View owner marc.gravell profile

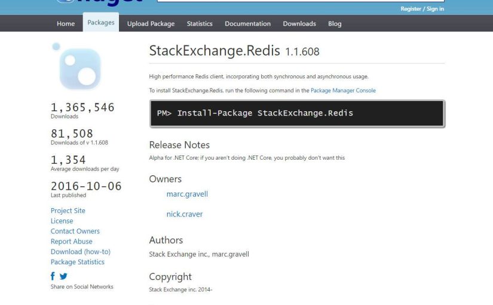(187, 194)
